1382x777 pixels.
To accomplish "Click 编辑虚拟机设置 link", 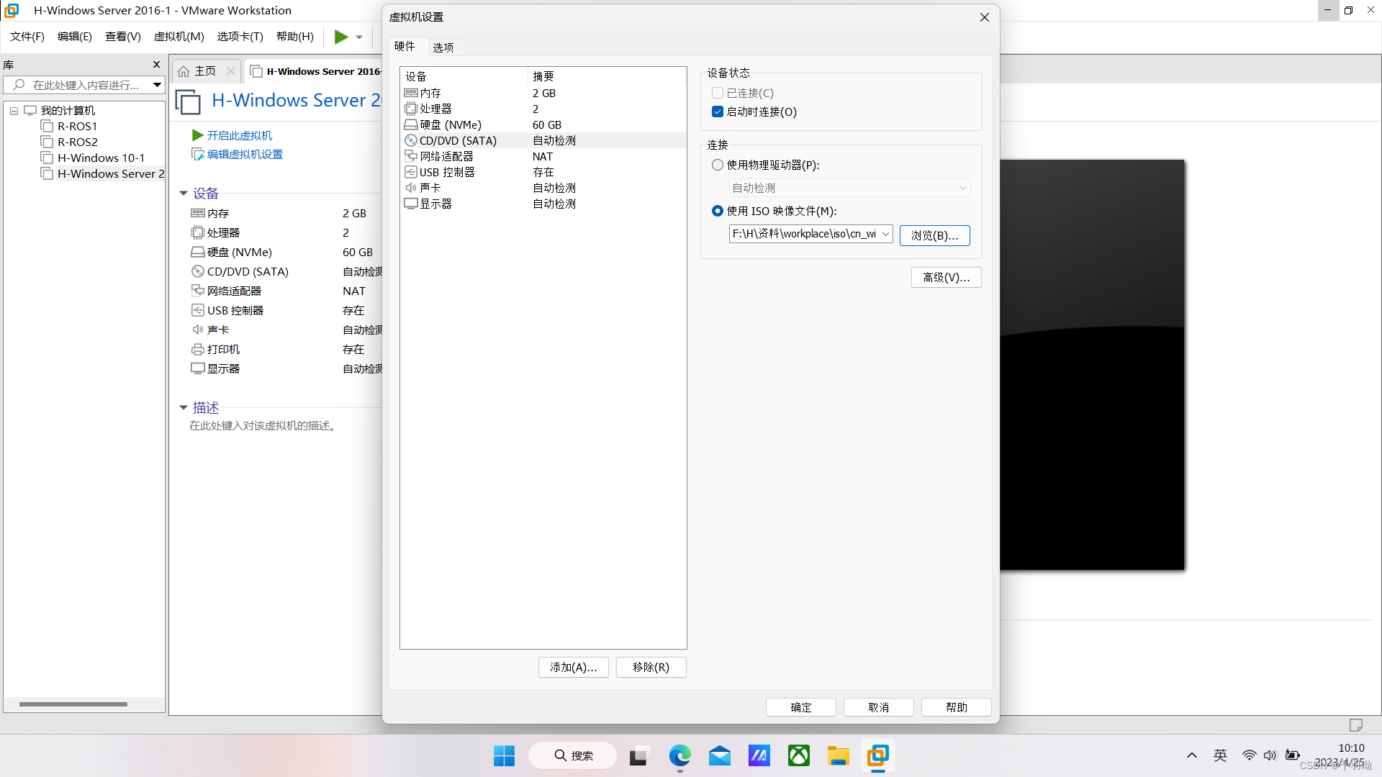I will coord(245,154).
